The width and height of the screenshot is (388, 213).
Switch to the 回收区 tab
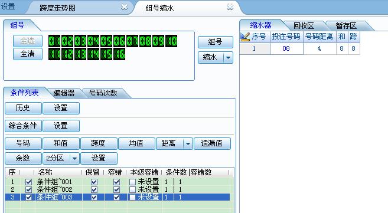click(304, 26)
